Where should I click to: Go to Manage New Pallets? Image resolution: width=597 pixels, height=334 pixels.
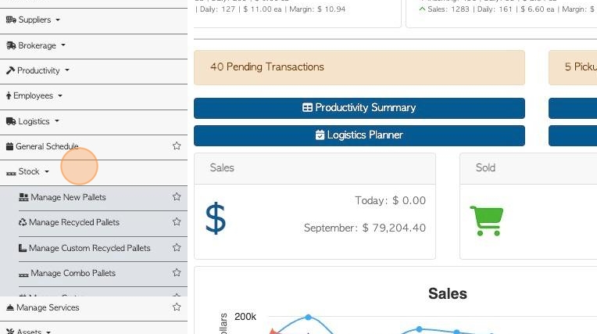click(63, 197)
